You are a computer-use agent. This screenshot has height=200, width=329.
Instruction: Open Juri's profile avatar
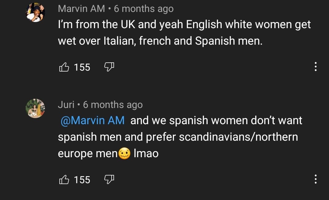(x=35, y=108)
